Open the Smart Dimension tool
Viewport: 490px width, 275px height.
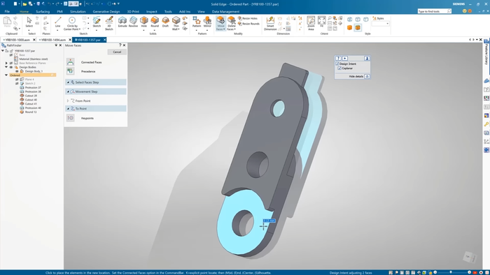270,23
